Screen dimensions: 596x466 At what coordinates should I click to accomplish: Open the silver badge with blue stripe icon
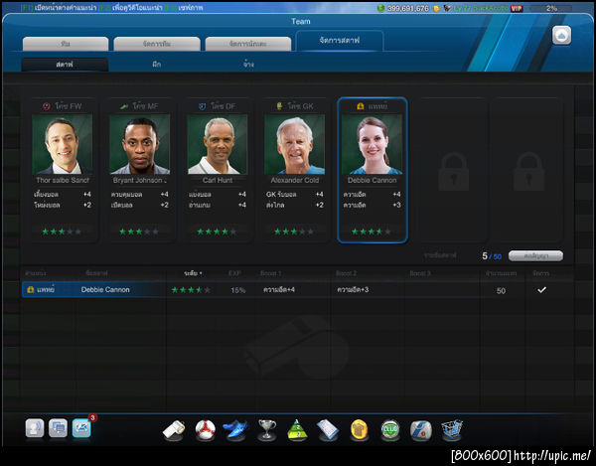[421, 430]
